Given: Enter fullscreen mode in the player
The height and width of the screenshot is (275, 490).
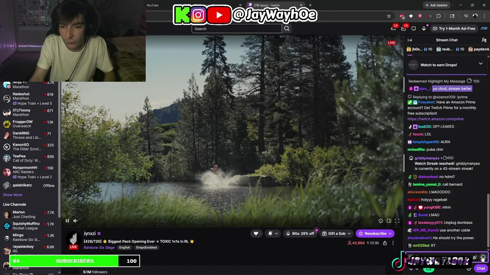Looking at the screenshot, I should 397,221.
